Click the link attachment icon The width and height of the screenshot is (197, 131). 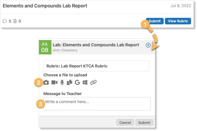94,82
